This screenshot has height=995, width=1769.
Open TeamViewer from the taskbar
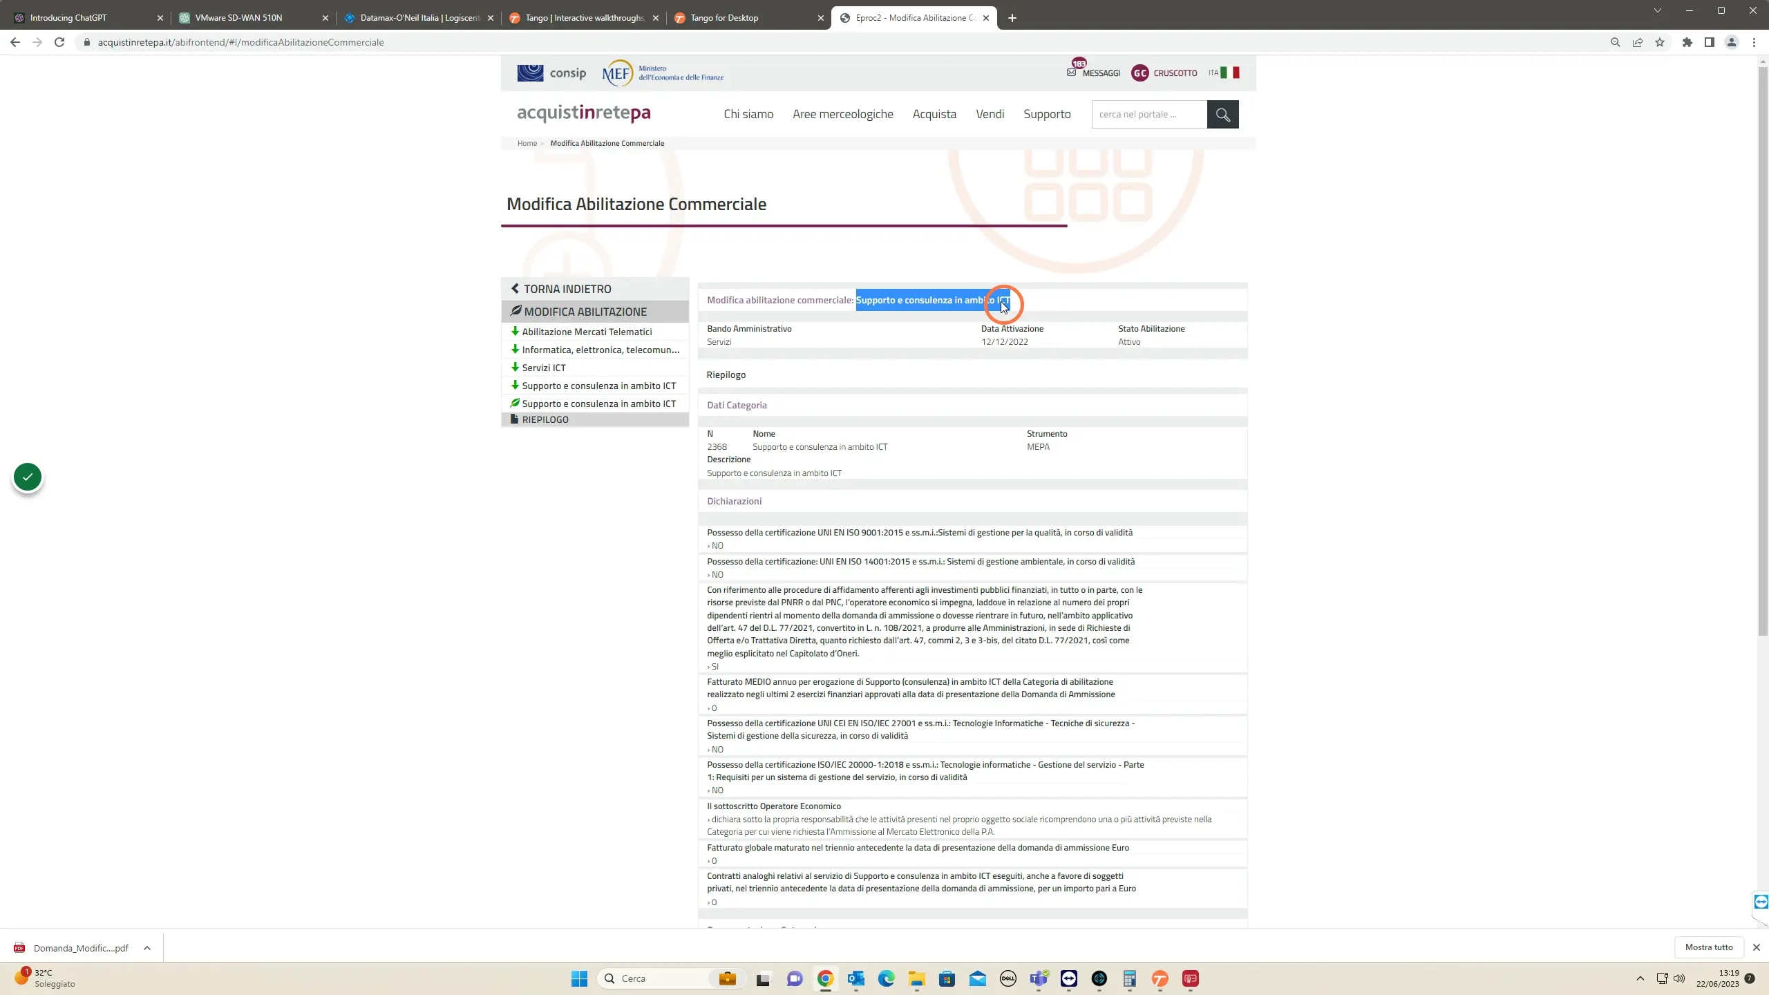click(x=1069, y=978)
